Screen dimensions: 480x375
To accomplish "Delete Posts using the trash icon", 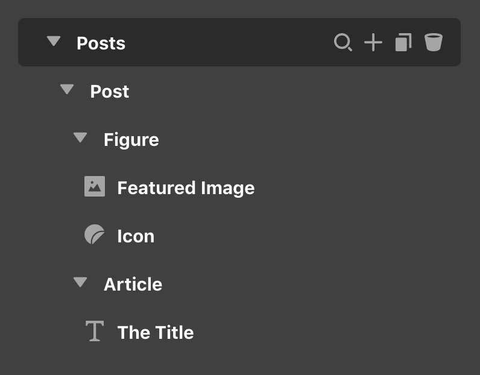I will tap(434, 42).
